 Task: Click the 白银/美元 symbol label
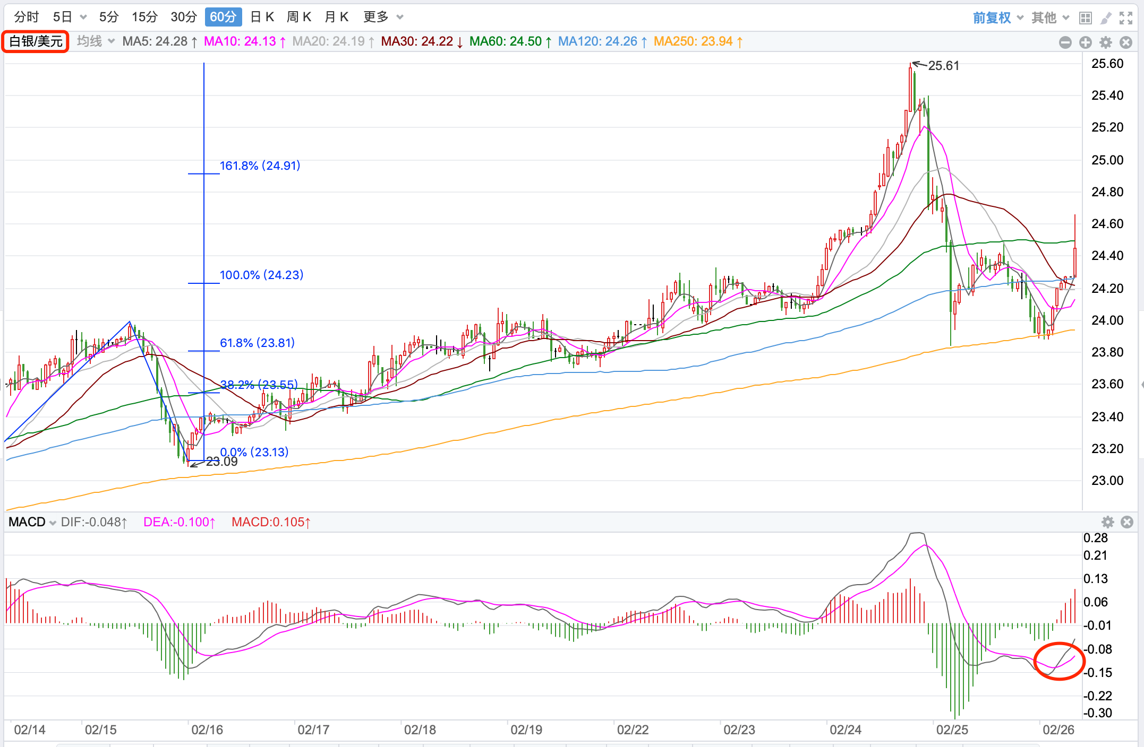(x=36, y=41)
